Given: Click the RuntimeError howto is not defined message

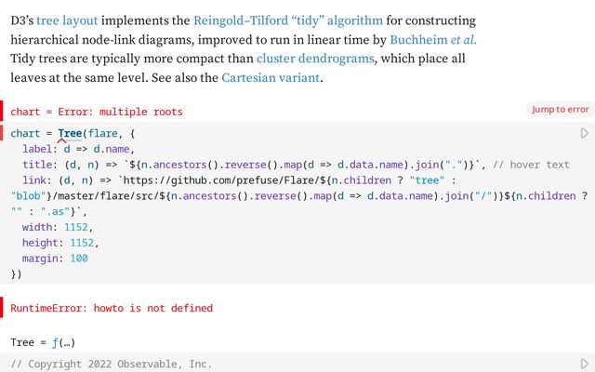Looking at the screenshot, I should click(x=112, y=308).
